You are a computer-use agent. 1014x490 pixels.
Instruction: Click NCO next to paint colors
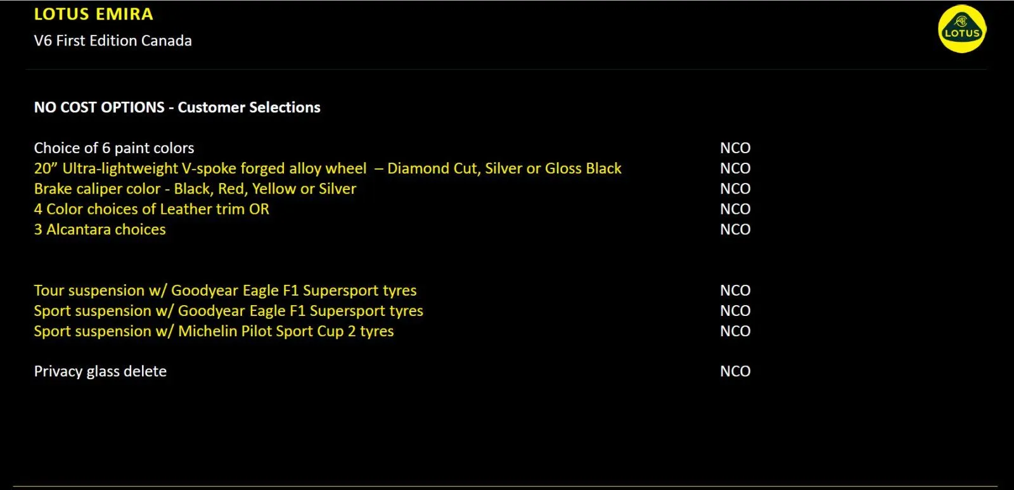[x=735, y=148]
